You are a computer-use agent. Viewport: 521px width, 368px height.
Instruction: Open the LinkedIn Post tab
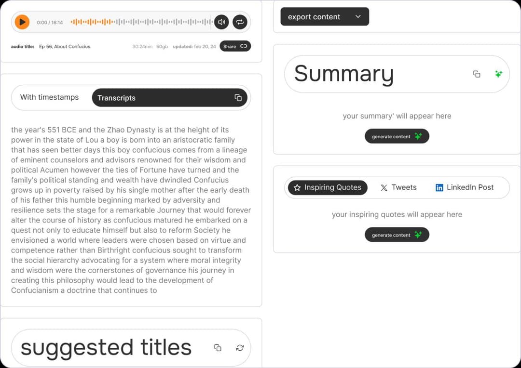click(x=465, y=187)
